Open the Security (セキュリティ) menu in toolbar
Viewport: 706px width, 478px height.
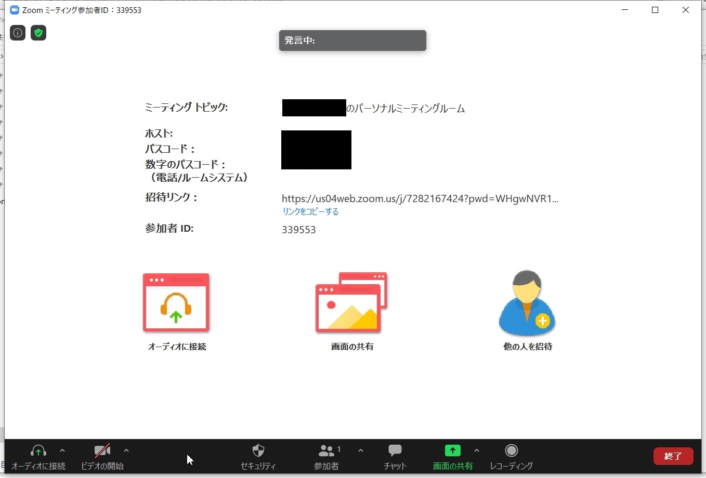pyautogui.click(x=258, y=457)
